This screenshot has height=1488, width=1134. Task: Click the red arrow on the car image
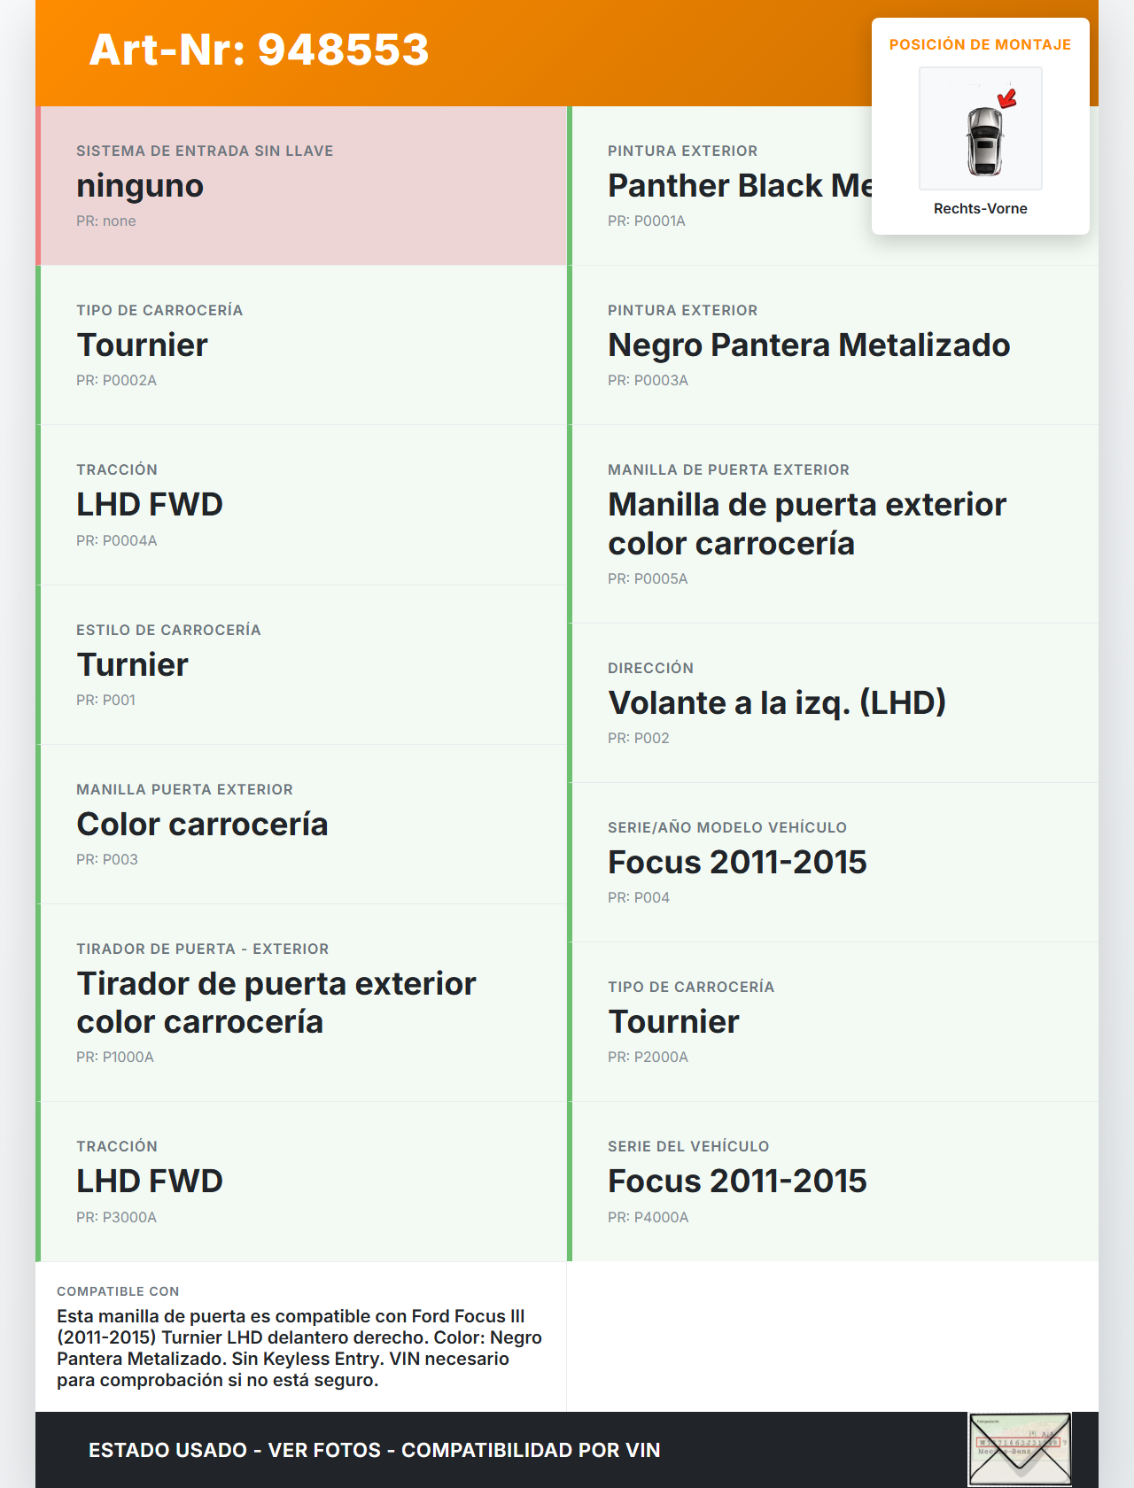pyautogui.click(x=1007, y=98)
